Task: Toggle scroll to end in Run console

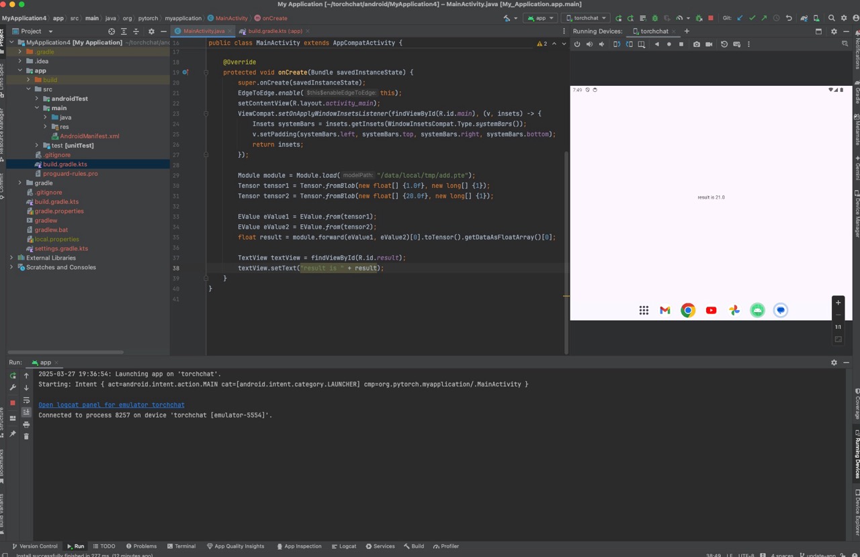Action: (26, 412)
